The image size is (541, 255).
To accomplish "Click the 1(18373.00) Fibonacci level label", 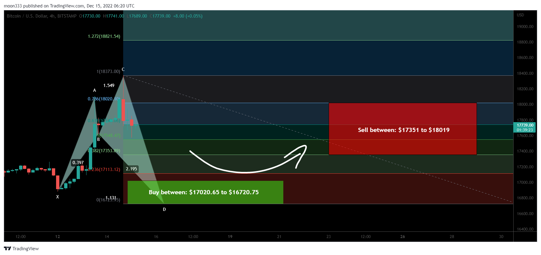I will (x=108, y=71).
